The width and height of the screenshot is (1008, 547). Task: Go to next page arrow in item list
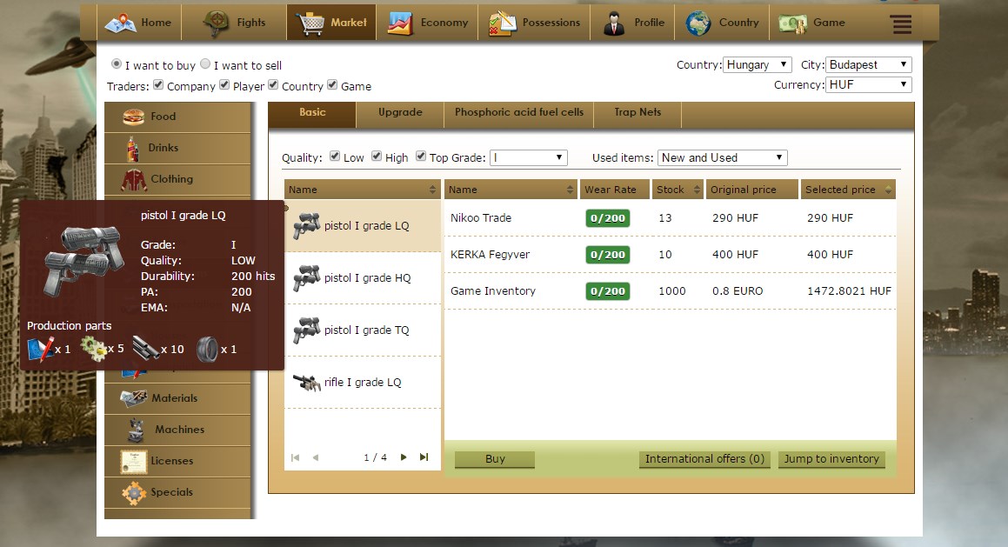click(x=404, y=457)
